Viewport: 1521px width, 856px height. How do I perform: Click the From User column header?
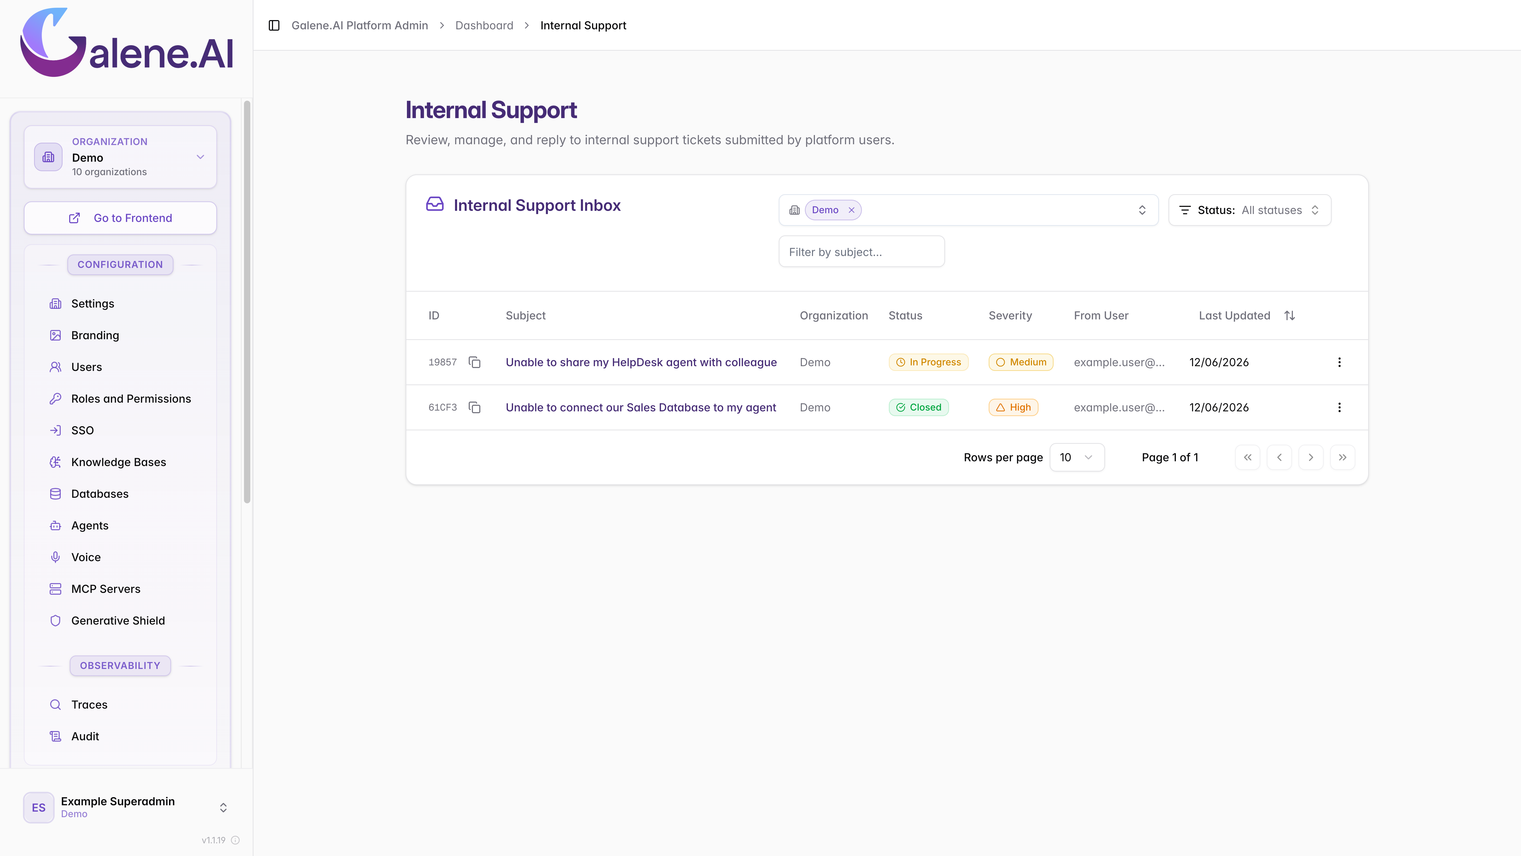pyautogui.click(x=1101, y=315)
